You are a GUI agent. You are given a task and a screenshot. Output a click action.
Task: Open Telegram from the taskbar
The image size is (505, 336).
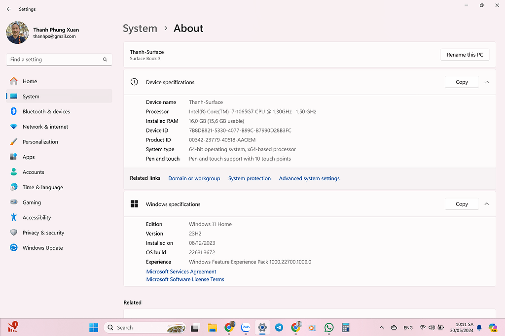point(279,328)
